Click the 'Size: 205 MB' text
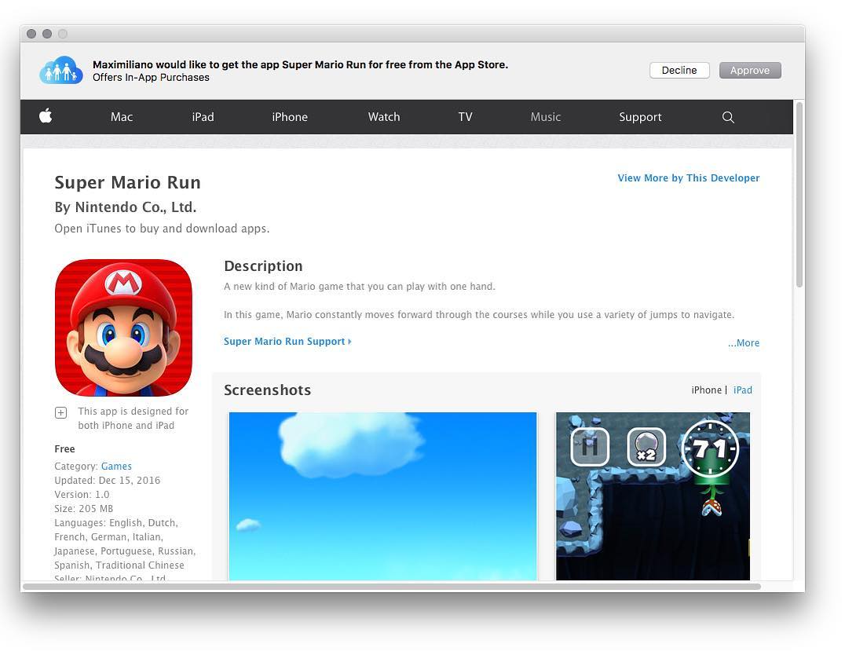The height and width of the screenshot is (655, 845). pos(83,508)
